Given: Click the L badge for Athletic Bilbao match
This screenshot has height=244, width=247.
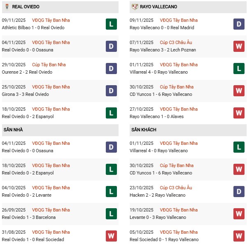Looking at the screenshot, I should click(111, 24).
